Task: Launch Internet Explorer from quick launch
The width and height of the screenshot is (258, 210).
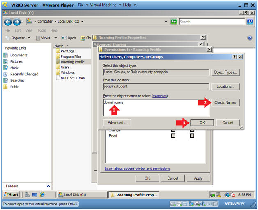Action: point(42,194)
